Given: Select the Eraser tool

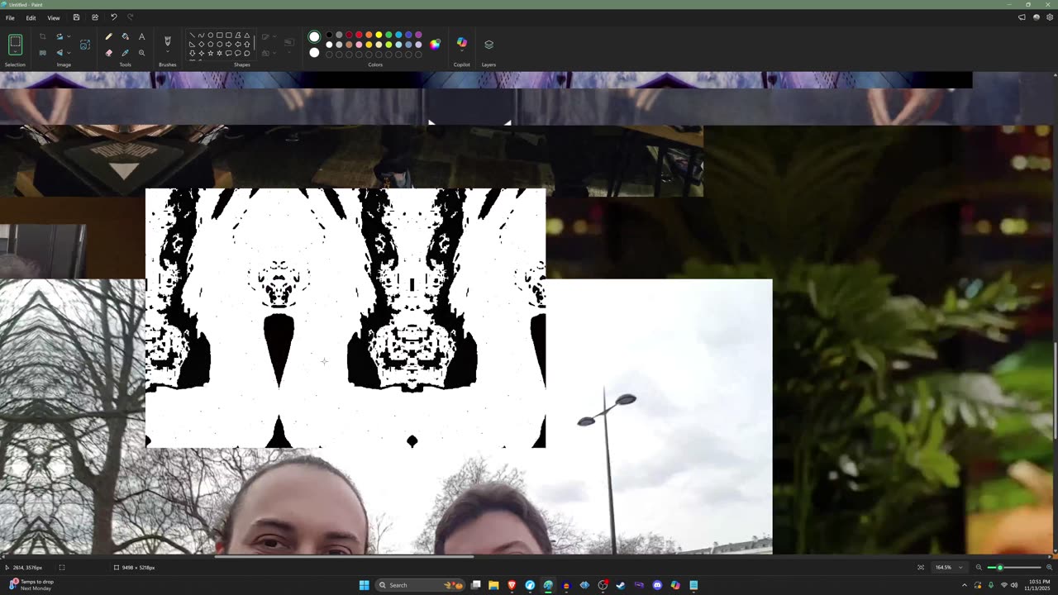Looking at the screenshot, I should tap(108, 53).
